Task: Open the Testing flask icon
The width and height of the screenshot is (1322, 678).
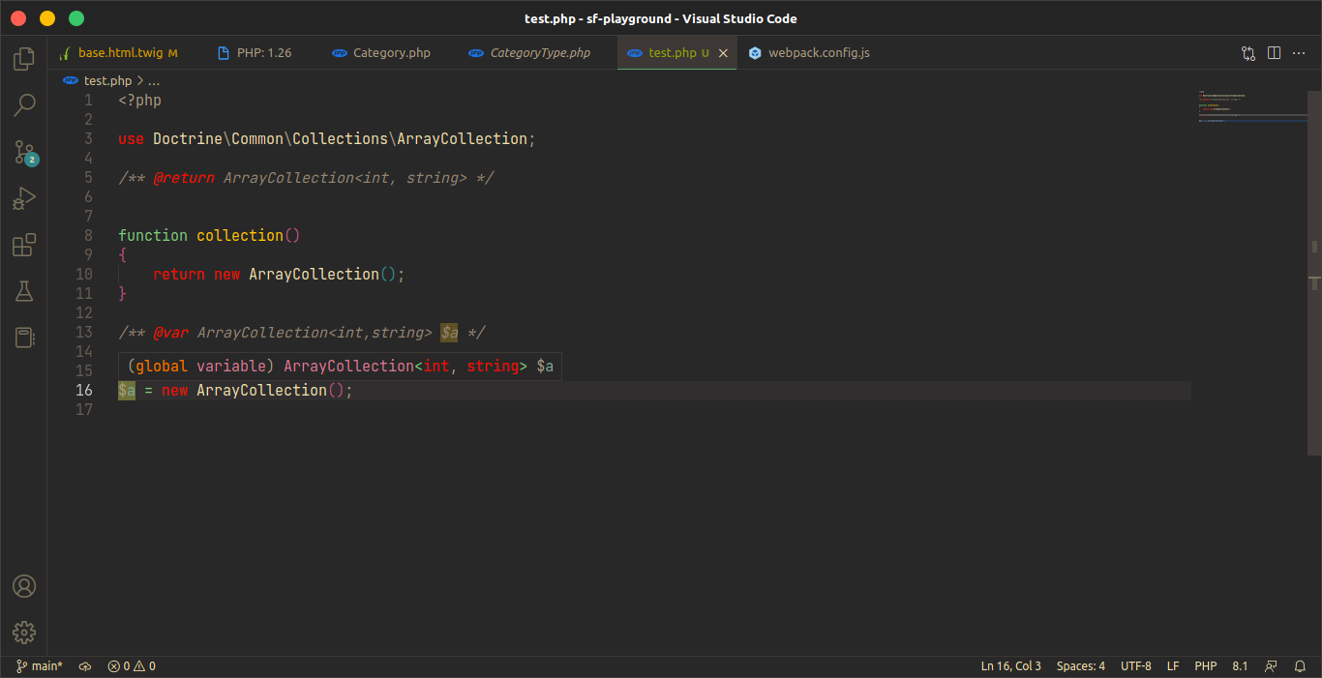Action: (24, 291)
